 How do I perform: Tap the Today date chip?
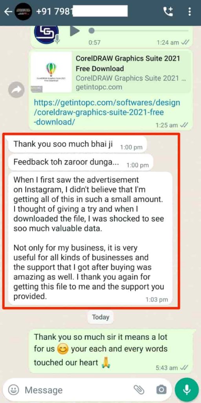tap(100, 317)
